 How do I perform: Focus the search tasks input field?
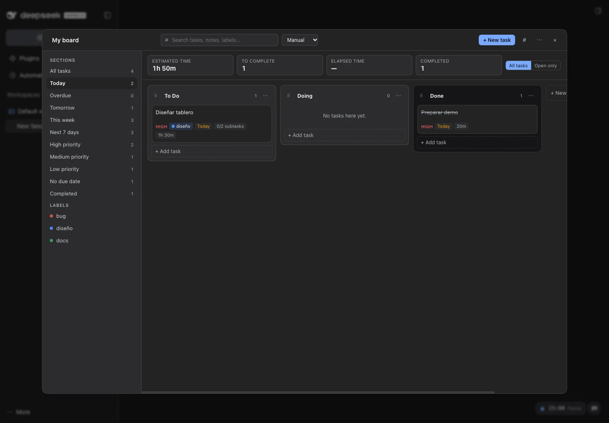pos(219,40)
